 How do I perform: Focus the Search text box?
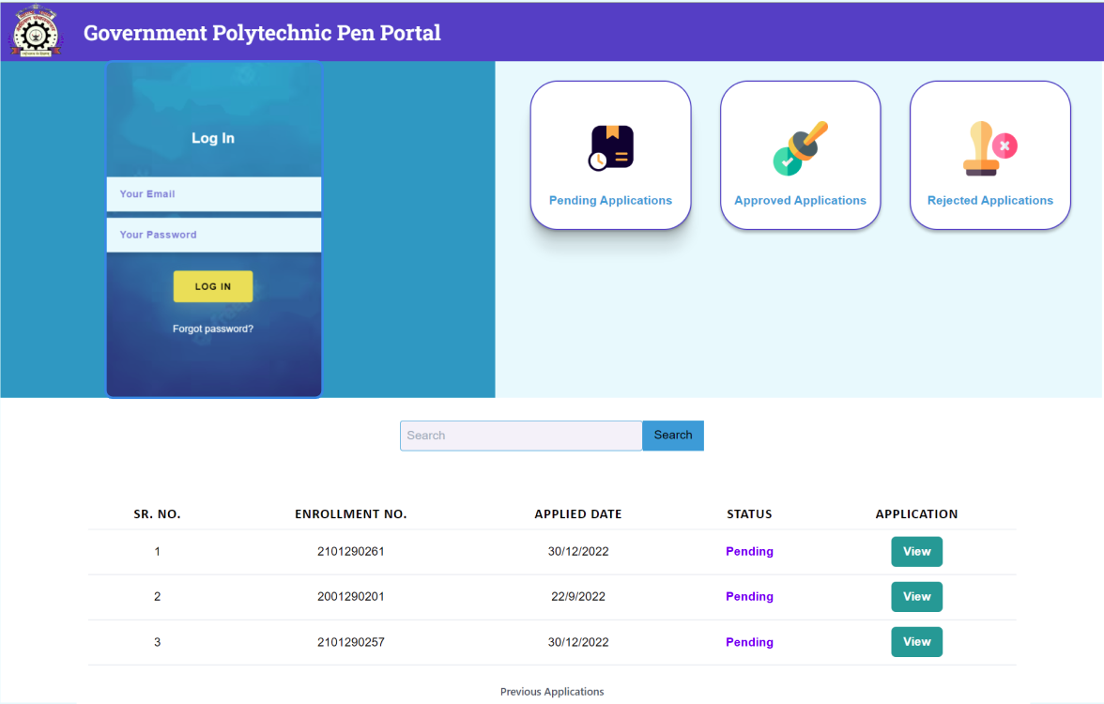point(521,436)
